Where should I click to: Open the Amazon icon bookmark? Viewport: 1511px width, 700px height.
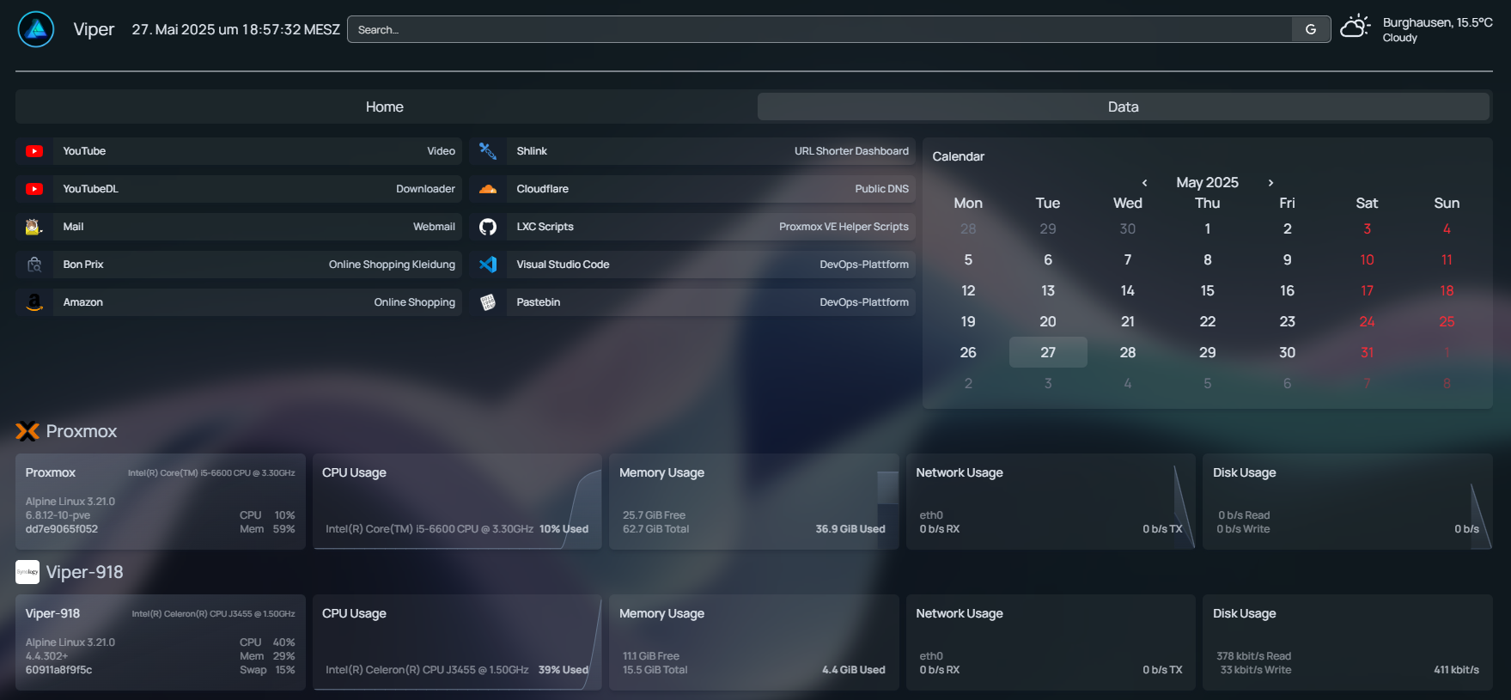tap(34, 302)
